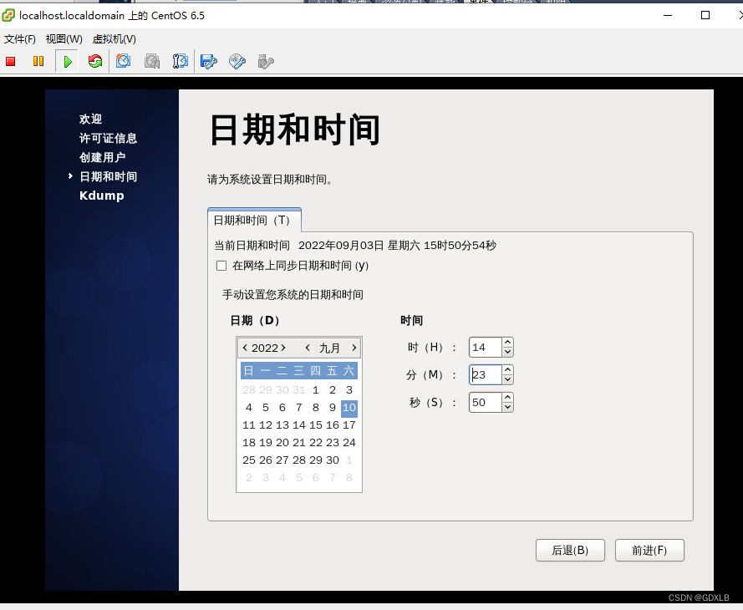
Task: Enable network time synchronization checkbox
Action: pos(221,266)
